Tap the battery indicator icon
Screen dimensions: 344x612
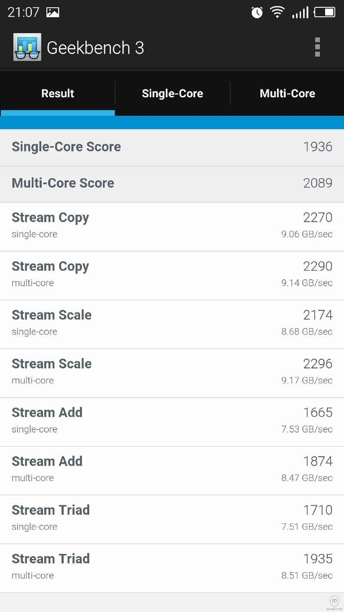(x=325, y=12)
